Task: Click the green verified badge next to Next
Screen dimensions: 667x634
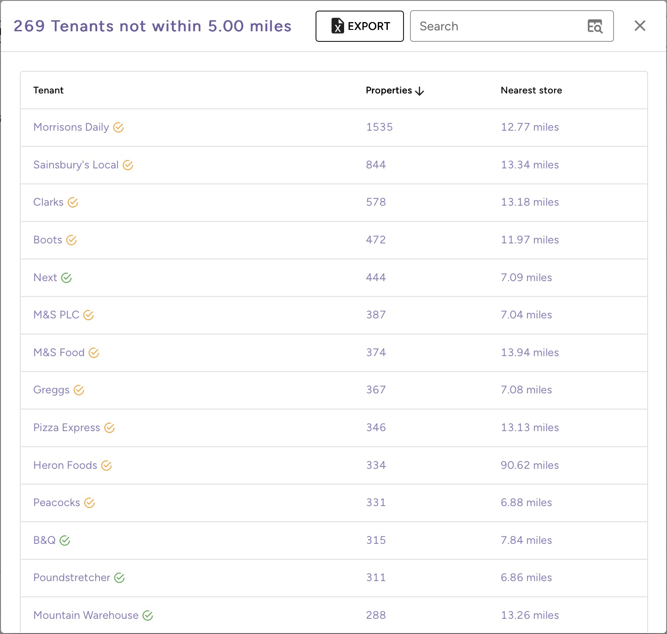Action: pyautogui.click(x=66, y=278)
